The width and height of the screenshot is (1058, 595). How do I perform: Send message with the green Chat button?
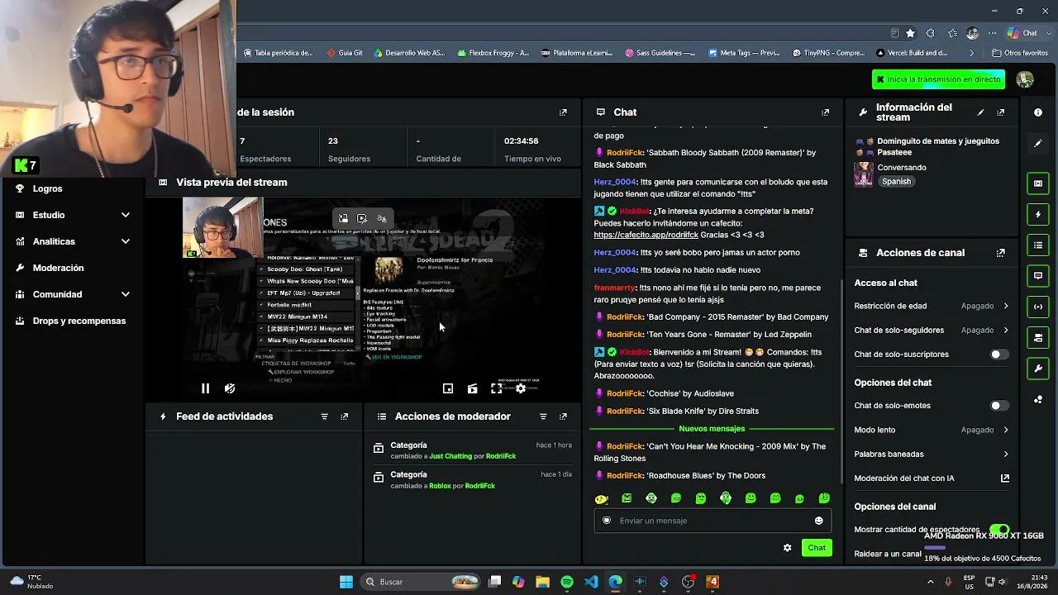coord(817,548)
